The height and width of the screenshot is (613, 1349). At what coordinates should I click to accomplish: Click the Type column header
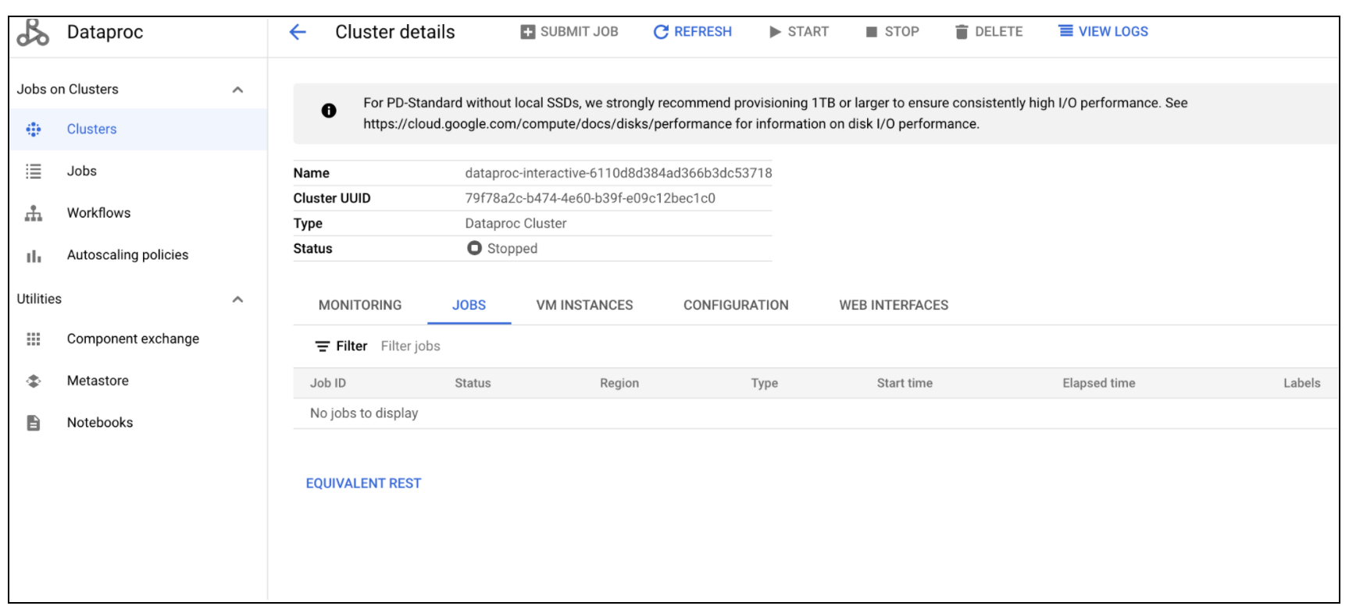764,384
